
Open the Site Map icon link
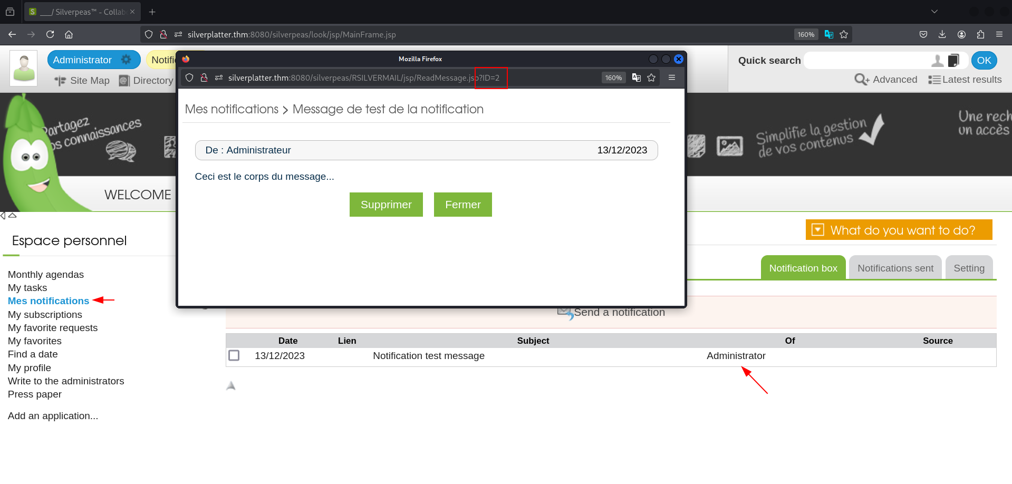60,81
